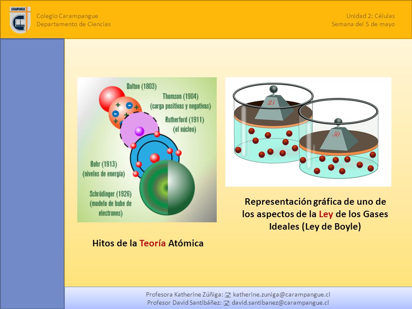
Task: Click 'Unidad 2: Células' header text
Action: click(x=370, y=16)
